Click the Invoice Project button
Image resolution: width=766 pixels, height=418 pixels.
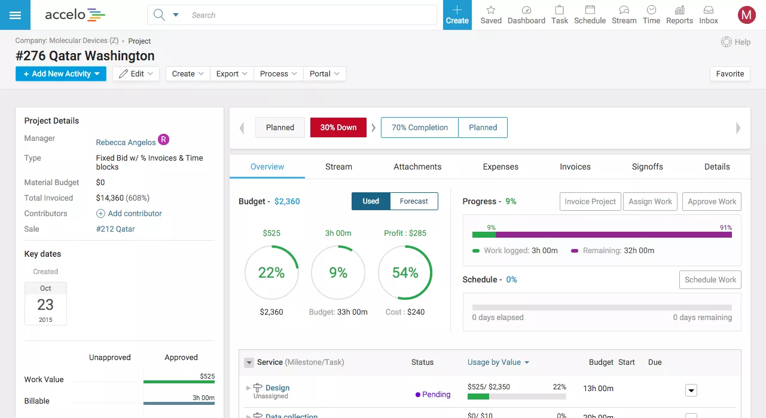pos(590,201)
